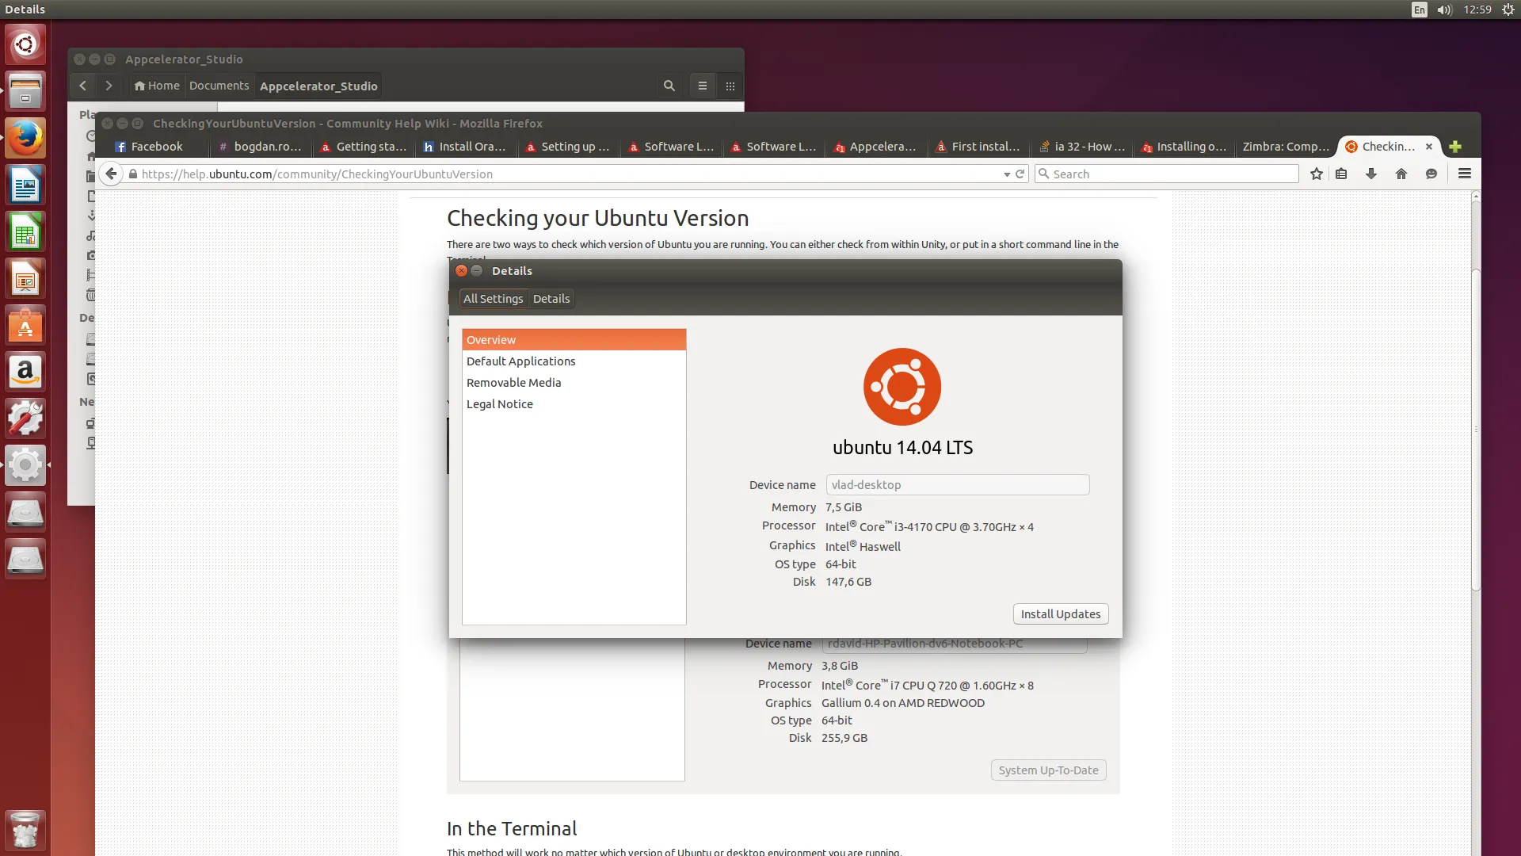Viewport: 1521px width, 856px height.
Task: Switch file manager to list view
Action: [703, 86]
